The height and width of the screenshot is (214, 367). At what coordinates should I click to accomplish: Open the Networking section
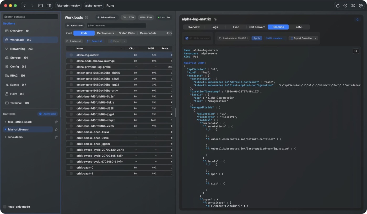tap(30, 49)
